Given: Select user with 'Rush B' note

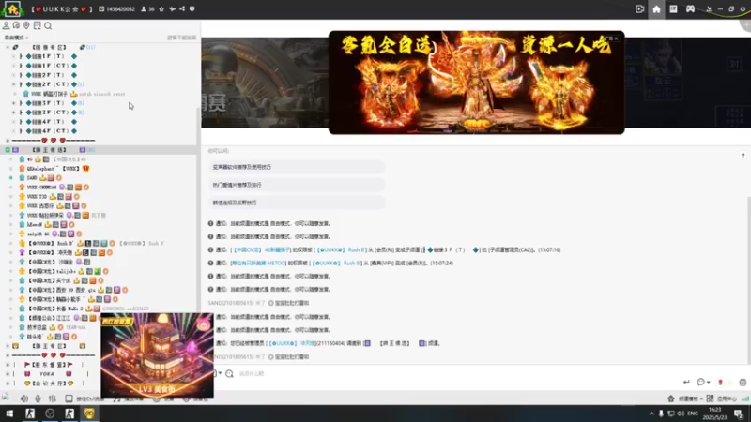Looking at the screenshot, I should tap(91, 243).
